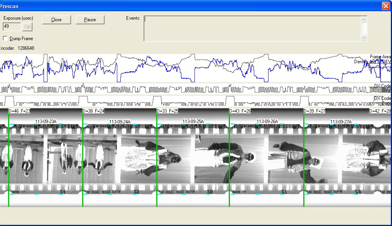Click the Set exposure button
Image resolution: width=392 pixels, height=226 pixels.
(27, 27)
